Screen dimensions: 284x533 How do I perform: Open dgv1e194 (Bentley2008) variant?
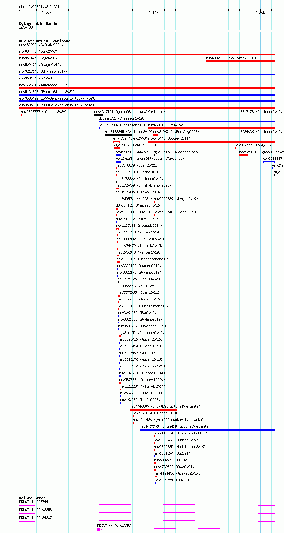pyautogui.click(x=135, y=145)
